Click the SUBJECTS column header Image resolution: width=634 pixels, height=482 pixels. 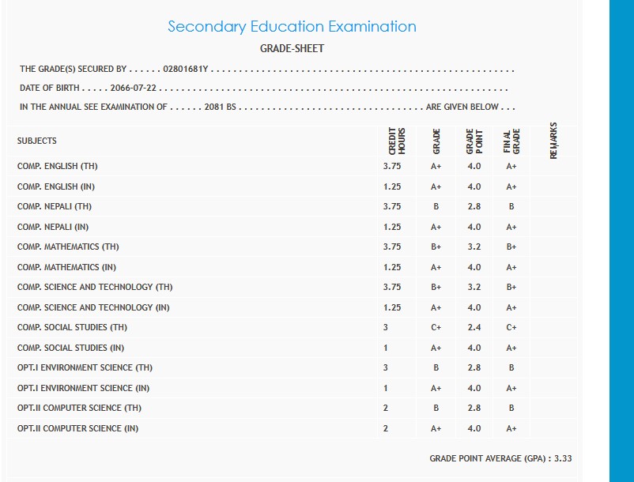tap(37, 141)
